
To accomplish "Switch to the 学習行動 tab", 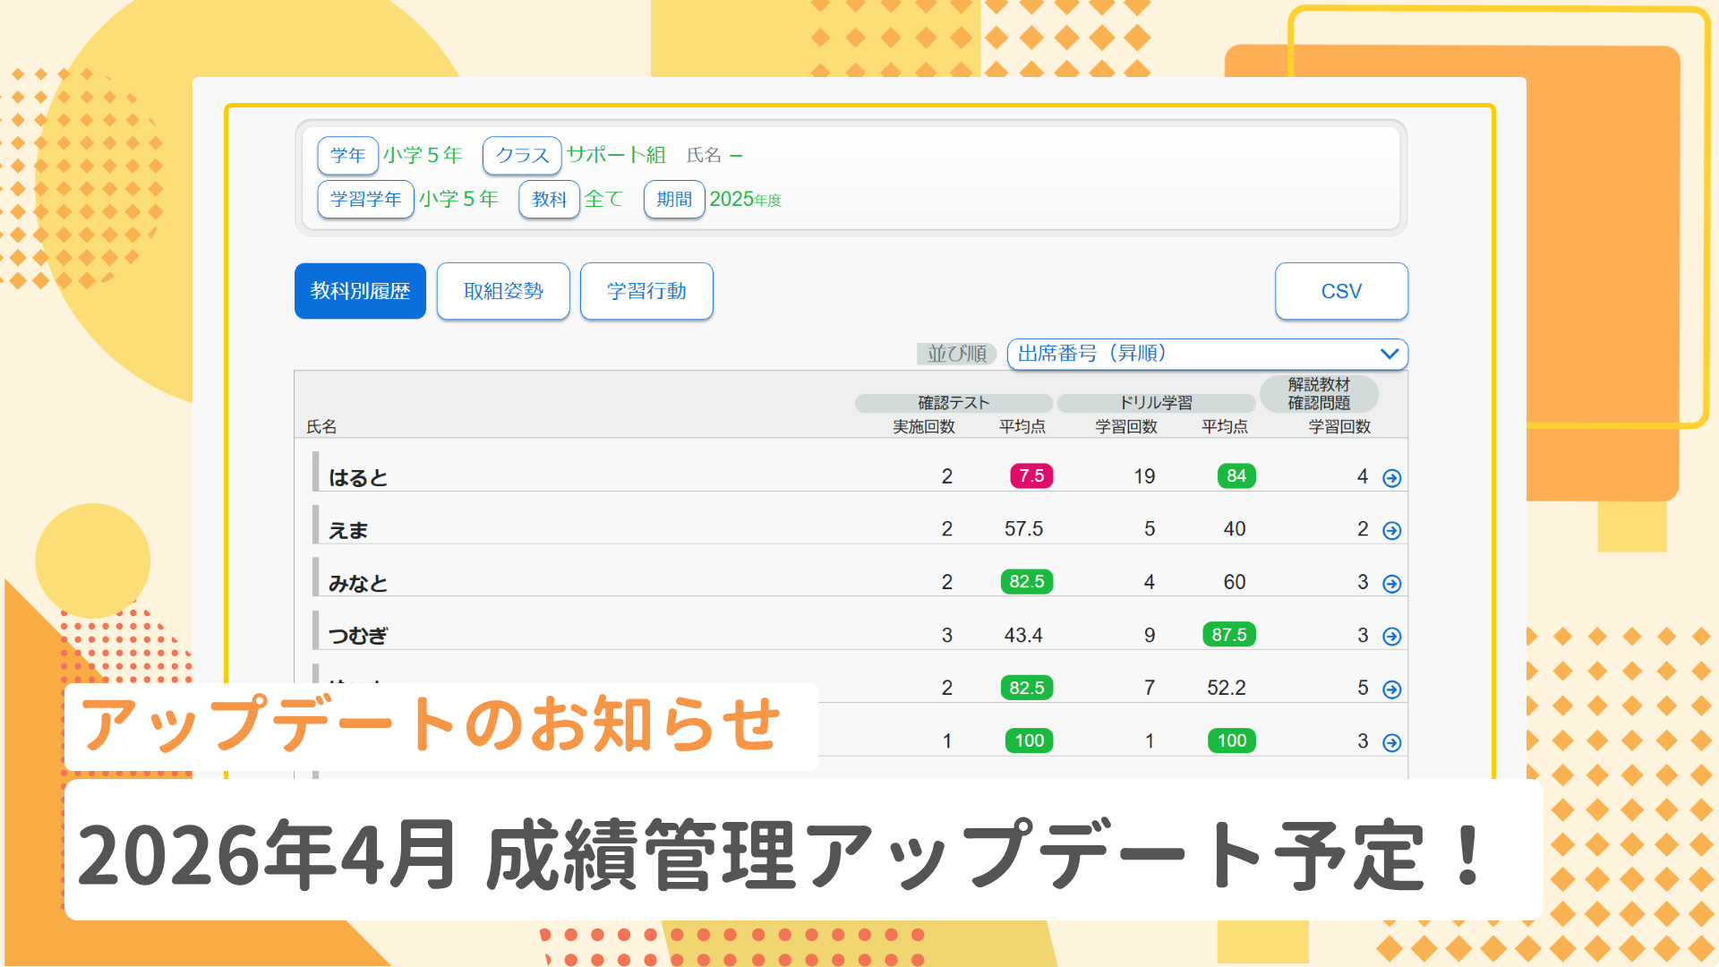I will [646, 291].
